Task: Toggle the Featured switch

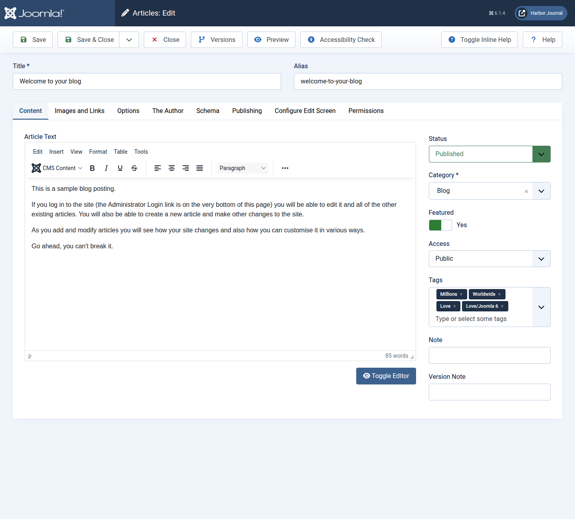Action: [440, 225]
